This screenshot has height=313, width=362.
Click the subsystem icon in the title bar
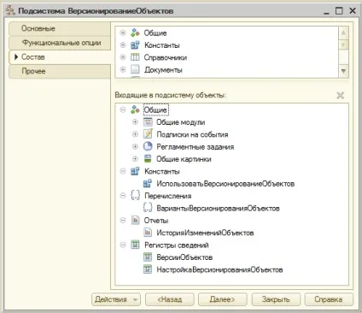(x=10, y=10)
